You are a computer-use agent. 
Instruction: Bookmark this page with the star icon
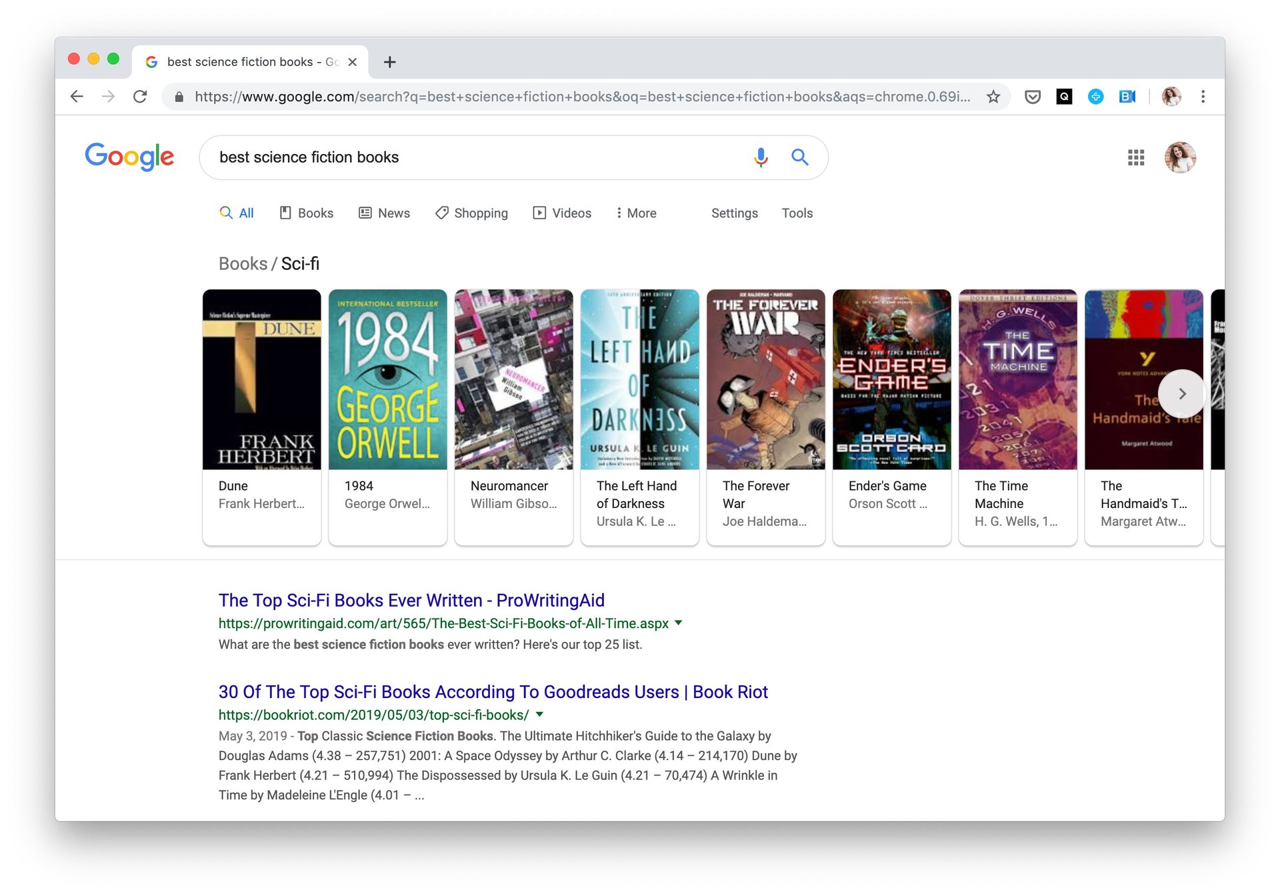point(993,97)
